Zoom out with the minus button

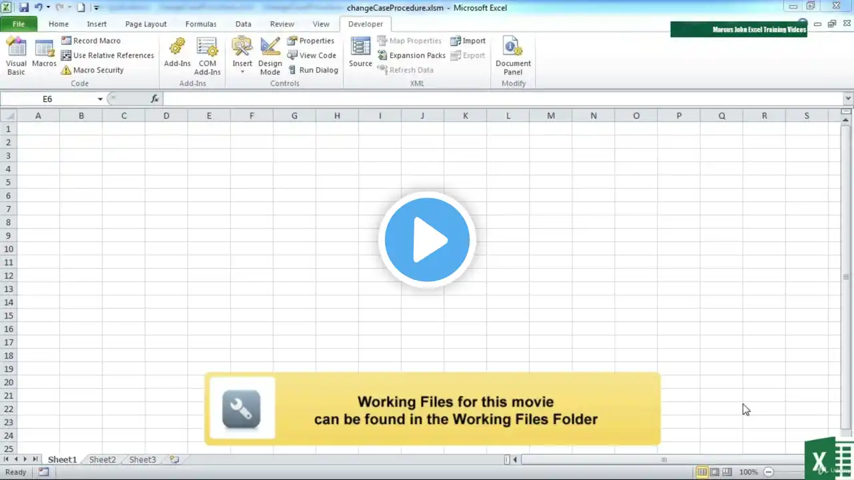(769, 472)
